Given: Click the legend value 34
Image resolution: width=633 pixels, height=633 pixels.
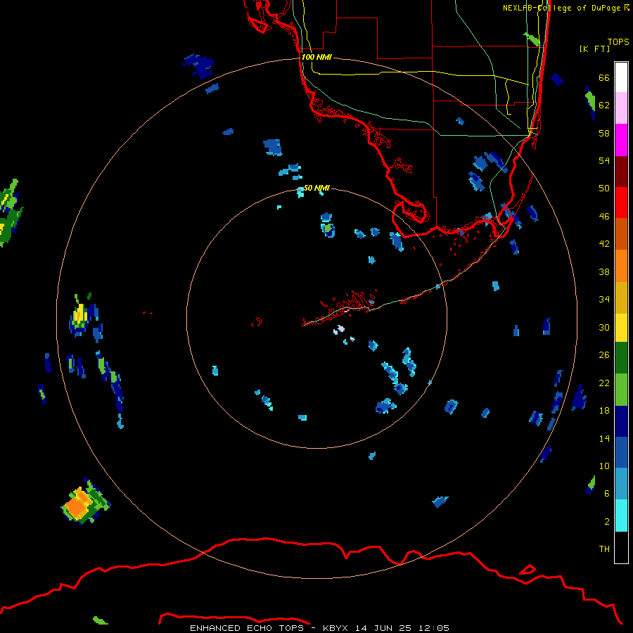Looking at the screenshot, I should [x=604, y=300].
